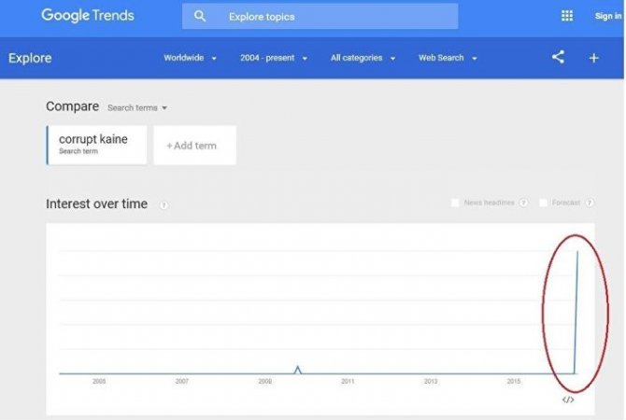Click the search magnifier icon
The width and height of the screenshot is (626, 420).
point(200,16)
